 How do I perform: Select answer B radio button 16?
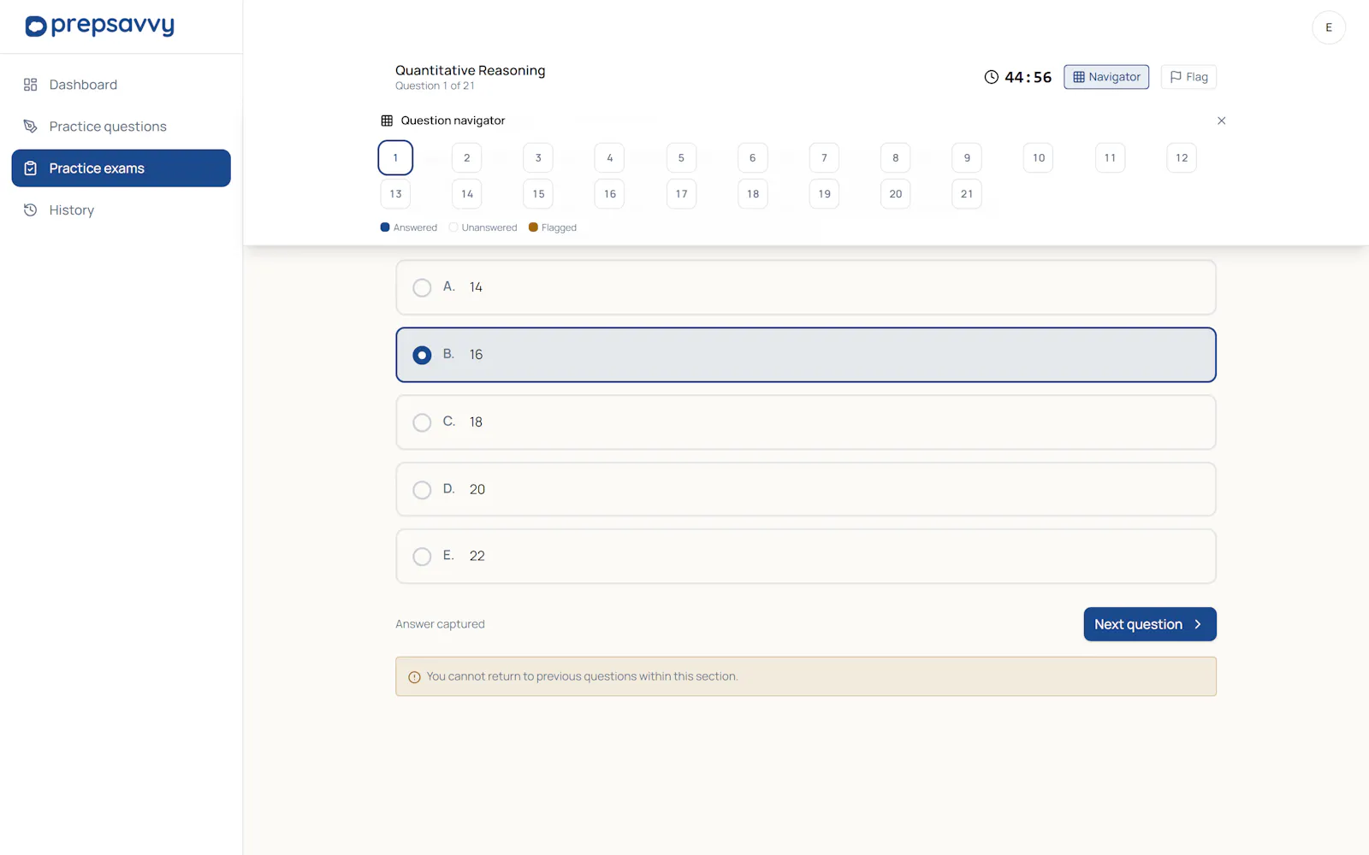(422, 355)
